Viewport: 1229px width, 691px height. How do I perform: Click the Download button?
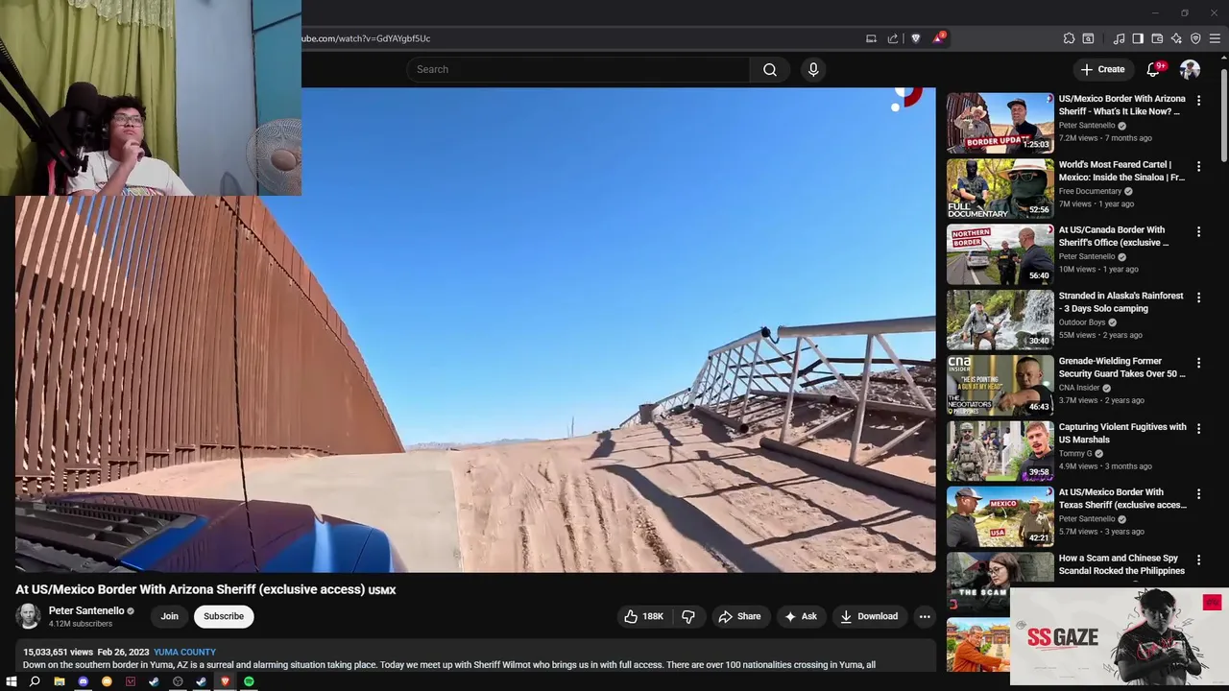pyautogui.click(x=869, y=616)
